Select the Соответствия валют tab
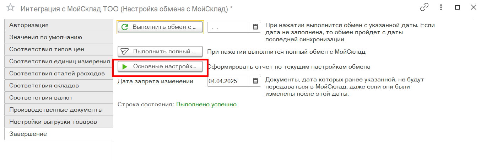 [59, 98]
